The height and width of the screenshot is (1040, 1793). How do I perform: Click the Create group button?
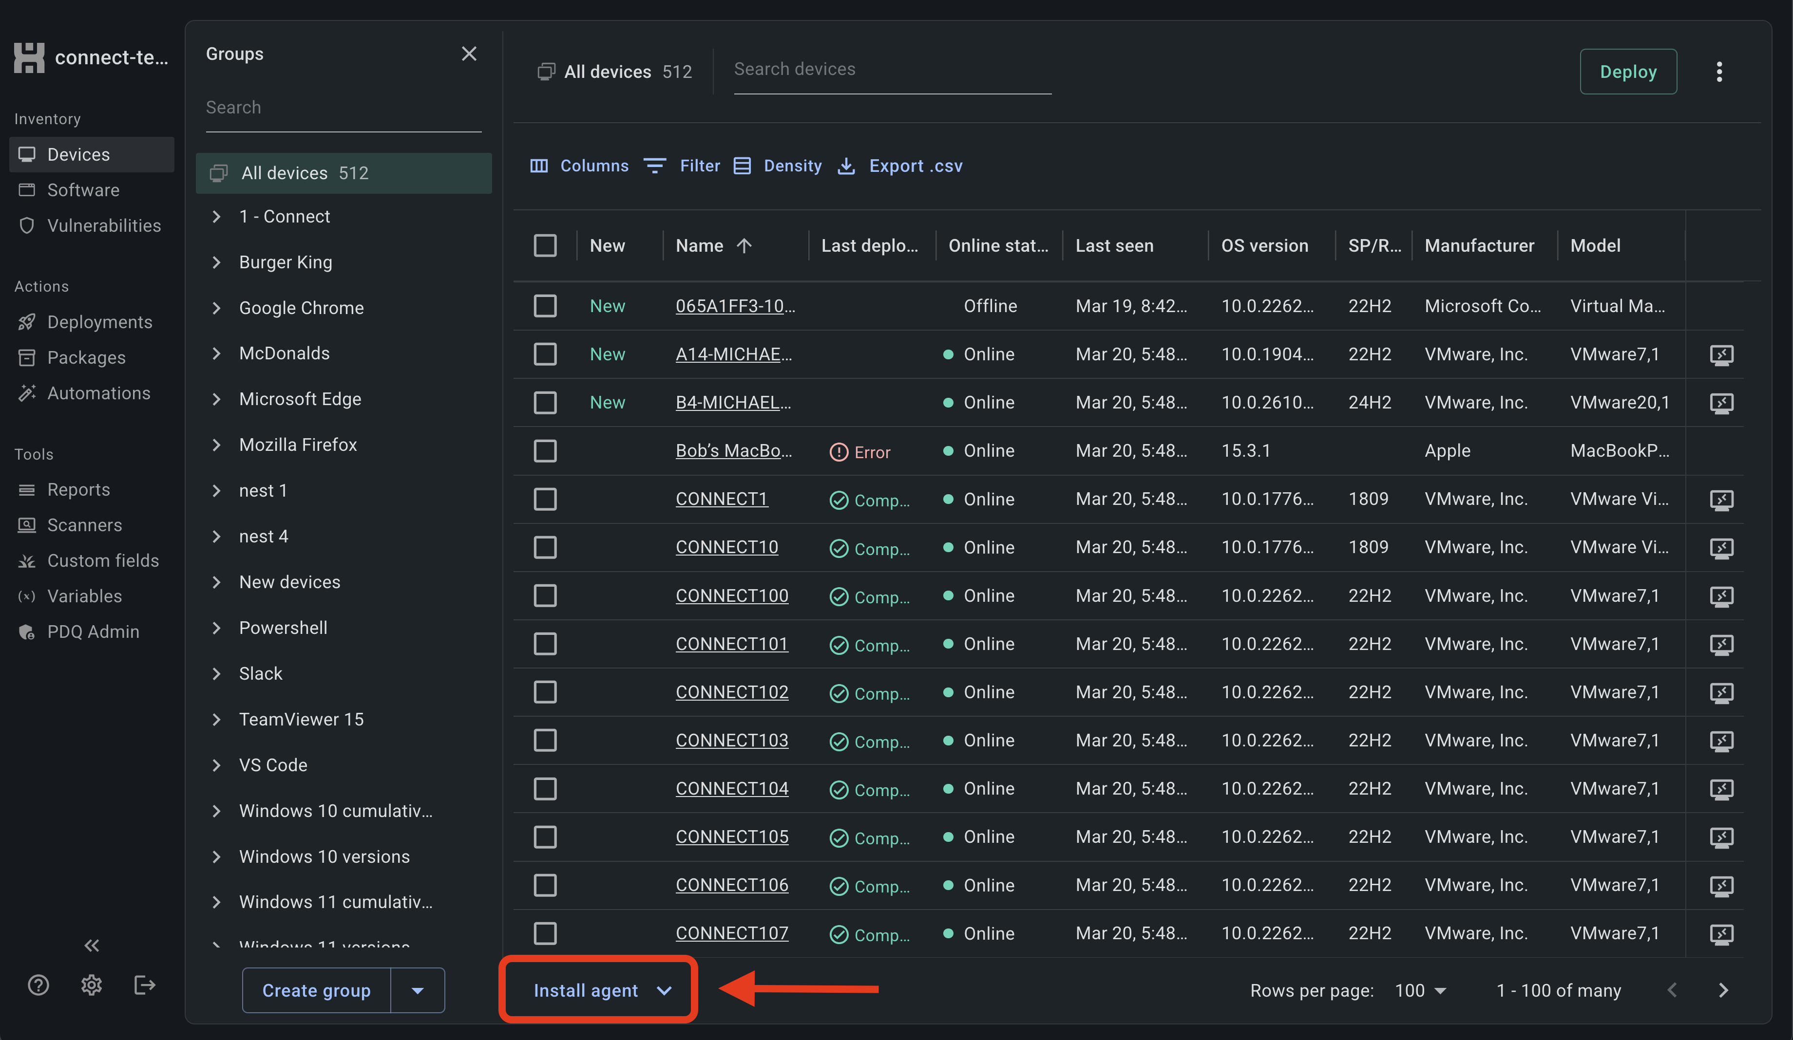[x=317, y=990]
